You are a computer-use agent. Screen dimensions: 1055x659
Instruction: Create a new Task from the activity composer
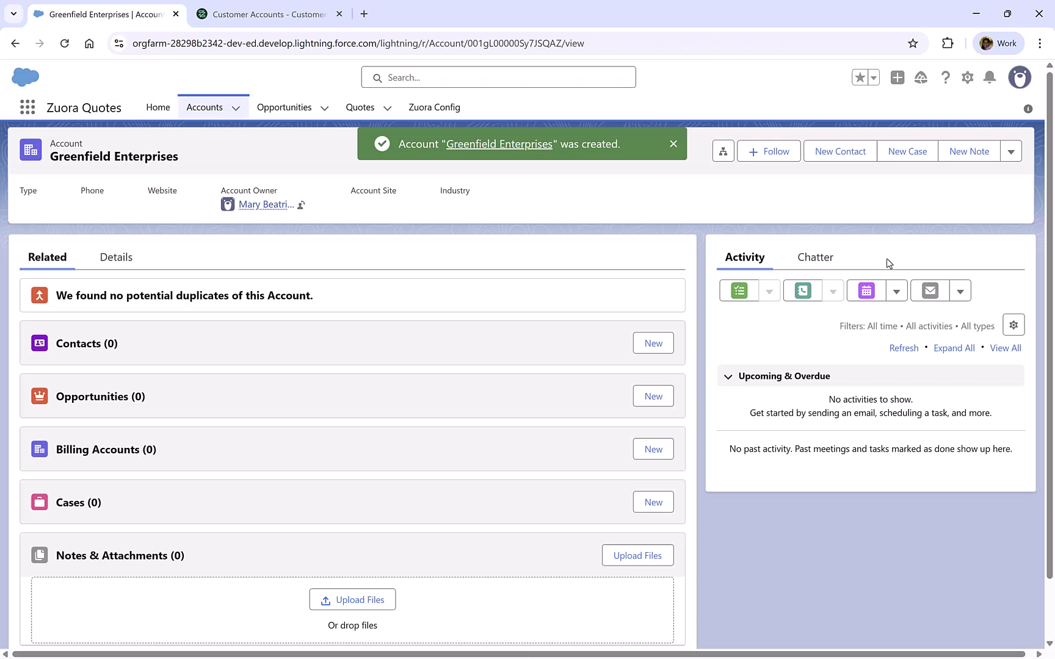point(739,290)
